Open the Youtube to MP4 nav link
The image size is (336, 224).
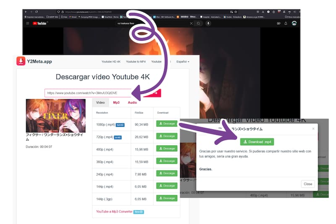pyautogui.click(x=136, y=61)
